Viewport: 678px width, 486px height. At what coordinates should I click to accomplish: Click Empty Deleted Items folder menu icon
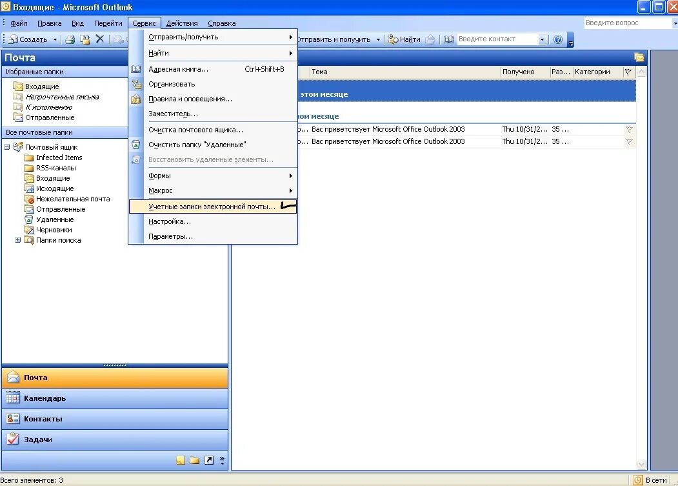136,145
